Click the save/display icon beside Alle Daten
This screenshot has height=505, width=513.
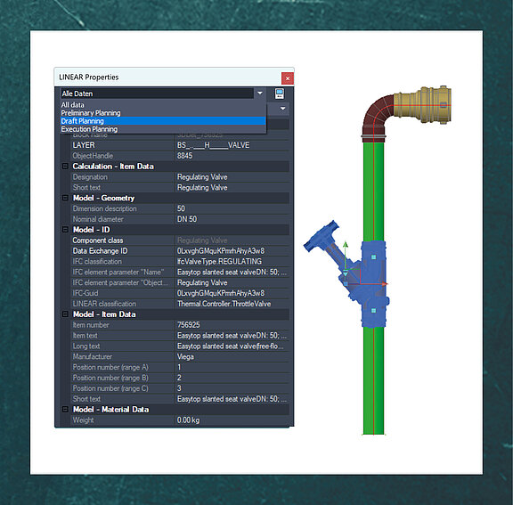tap(279, 94)
